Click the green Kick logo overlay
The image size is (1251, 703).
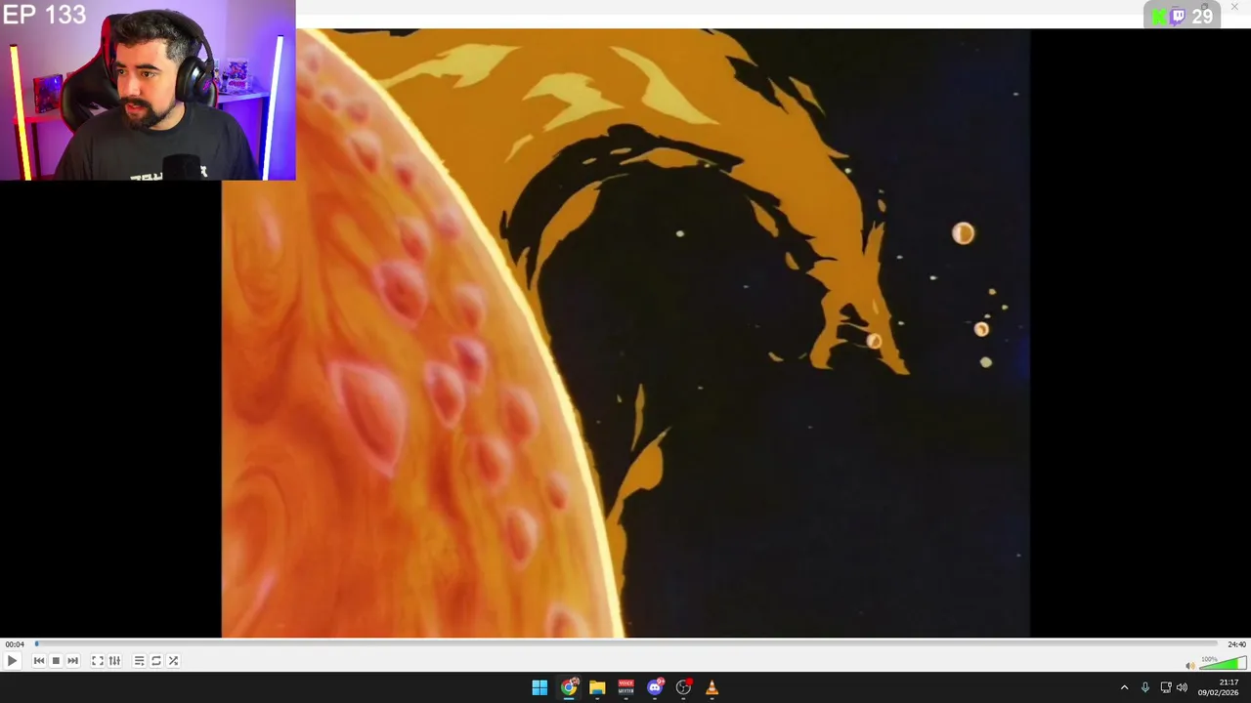(1158, 16)
